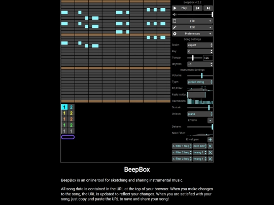Viewport: 274px width, 205px height.
Task: Select gray drum channel second bar cell
Action: click(71, 131)
